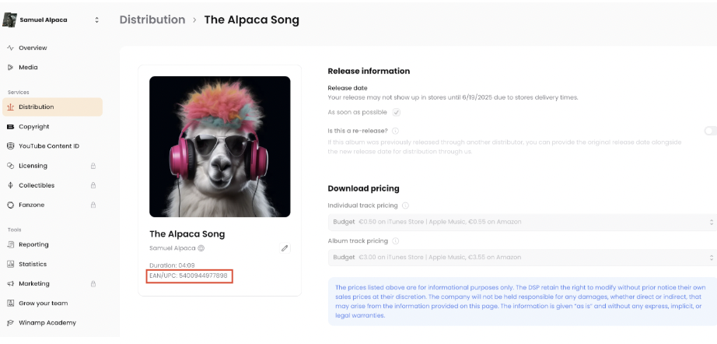Enable the re-release toggle switch
The image size is (717, 344).
pos(711,131)
